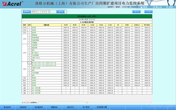This screenshot has width=176, height=110.
Task: Click the blue 查询 query button
Action: tap(60, 11)
